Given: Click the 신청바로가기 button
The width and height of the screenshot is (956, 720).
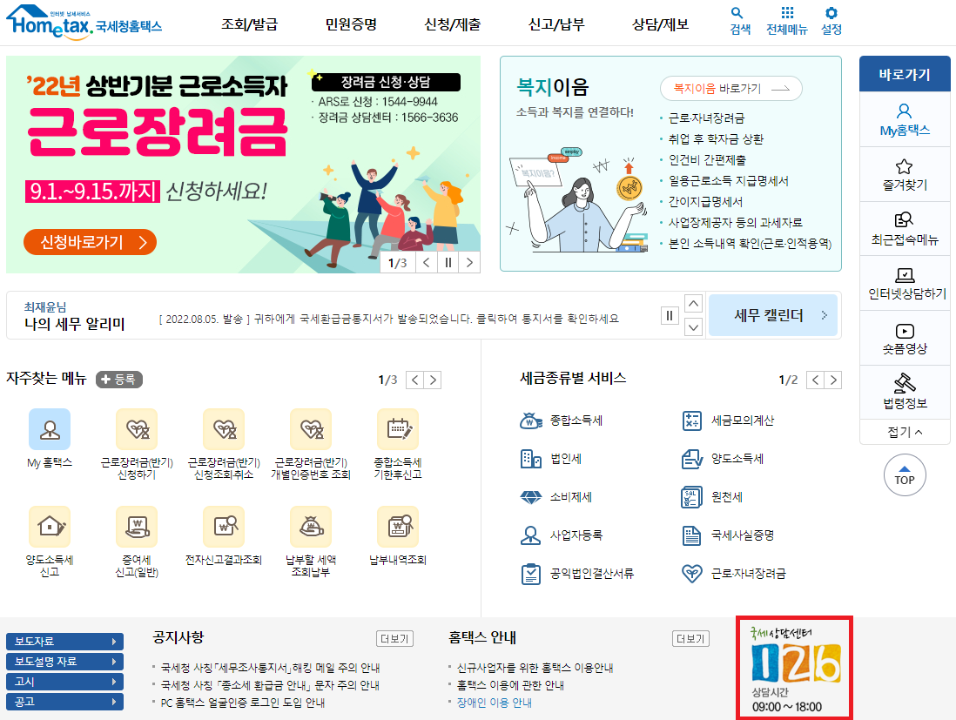Looking at the screenshot, I should [88, 242].
